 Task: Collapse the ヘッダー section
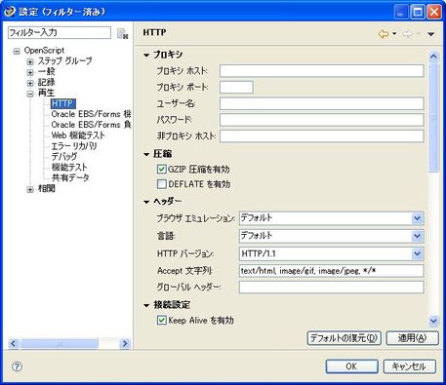coord(146,202)
